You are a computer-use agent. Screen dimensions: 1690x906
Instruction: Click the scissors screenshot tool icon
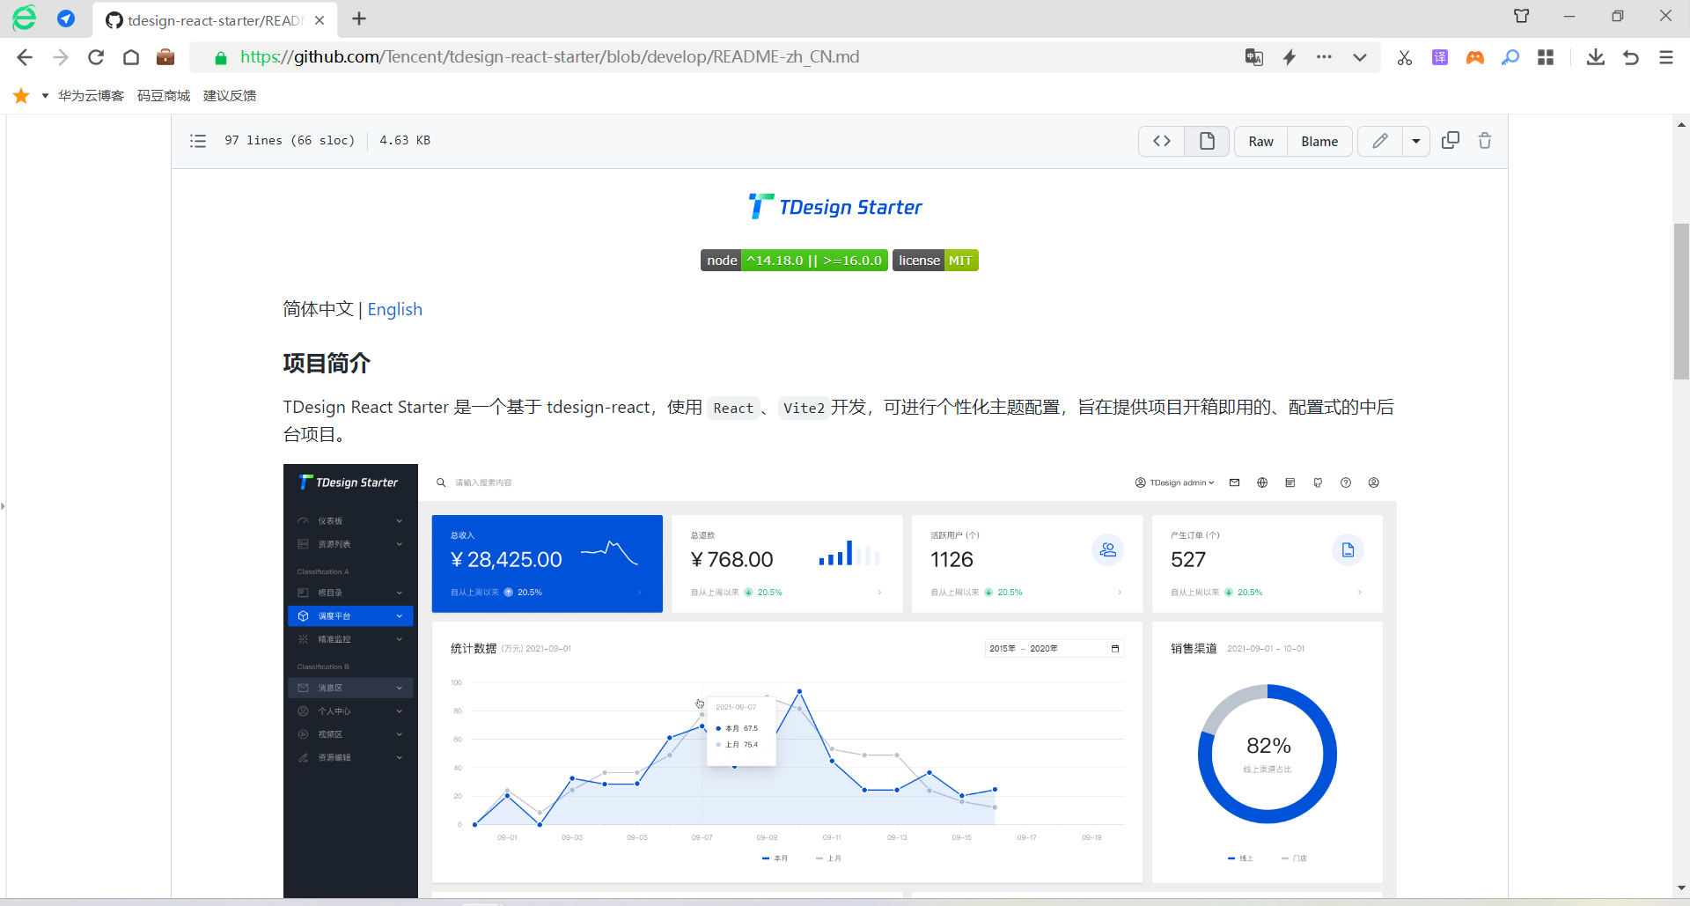1405,57
